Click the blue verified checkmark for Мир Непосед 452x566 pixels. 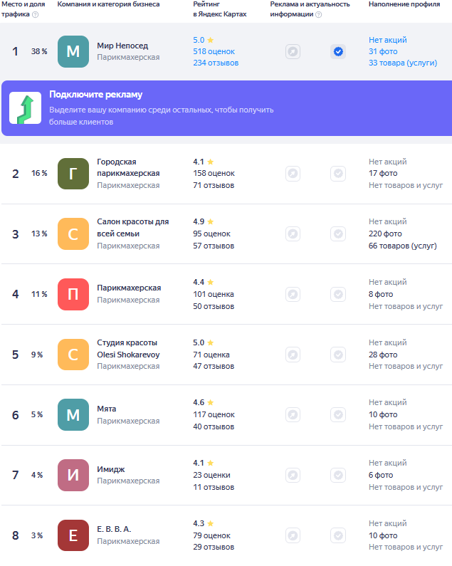pos(338,51)
